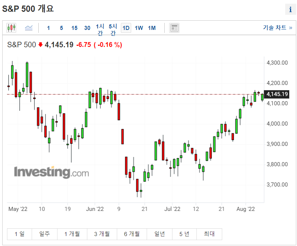Viewport: 297px width, 246px height.
Task: Pick the 1W interval
Action: [x=139, y=28]
